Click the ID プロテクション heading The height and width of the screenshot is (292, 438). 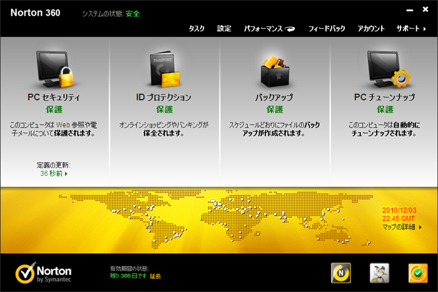[164, 97]
